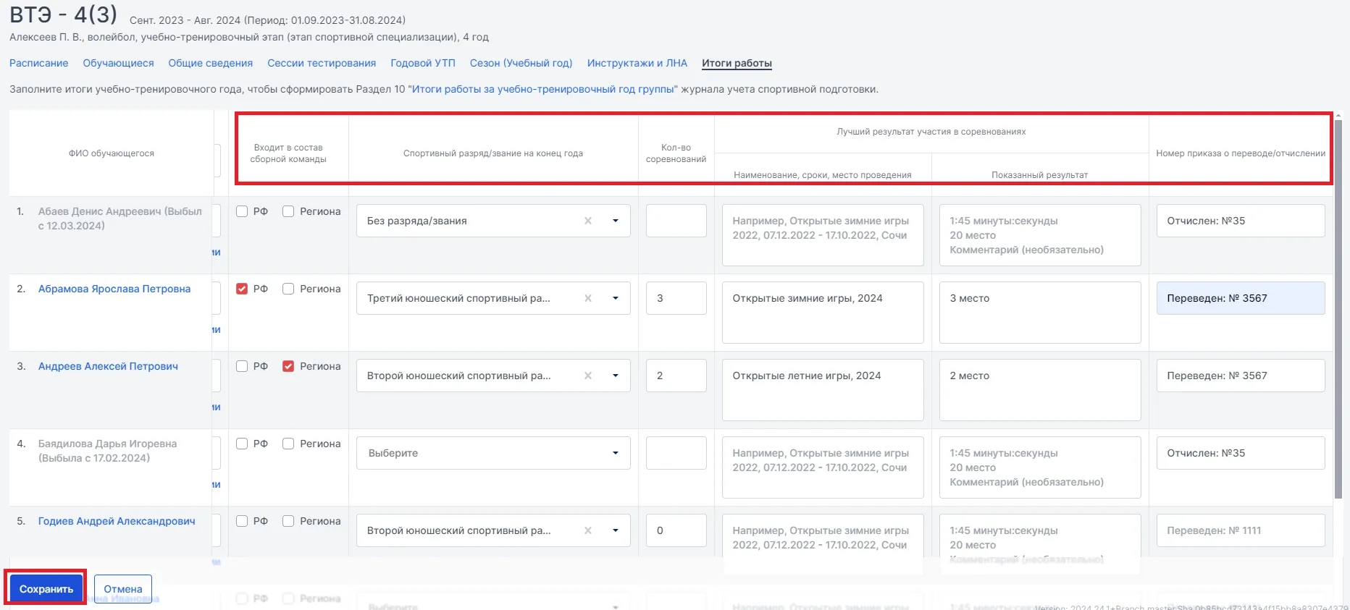Toggle Региона checkbox for Баядилова Дарья
Viewport: 1350px width, 610px height.
[x=288, y=444]
